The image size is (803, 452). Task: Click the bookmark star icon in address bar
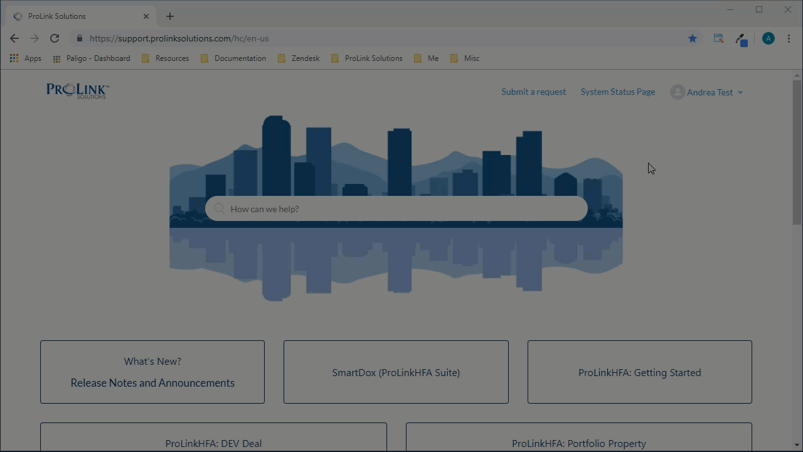click(692, 38)
